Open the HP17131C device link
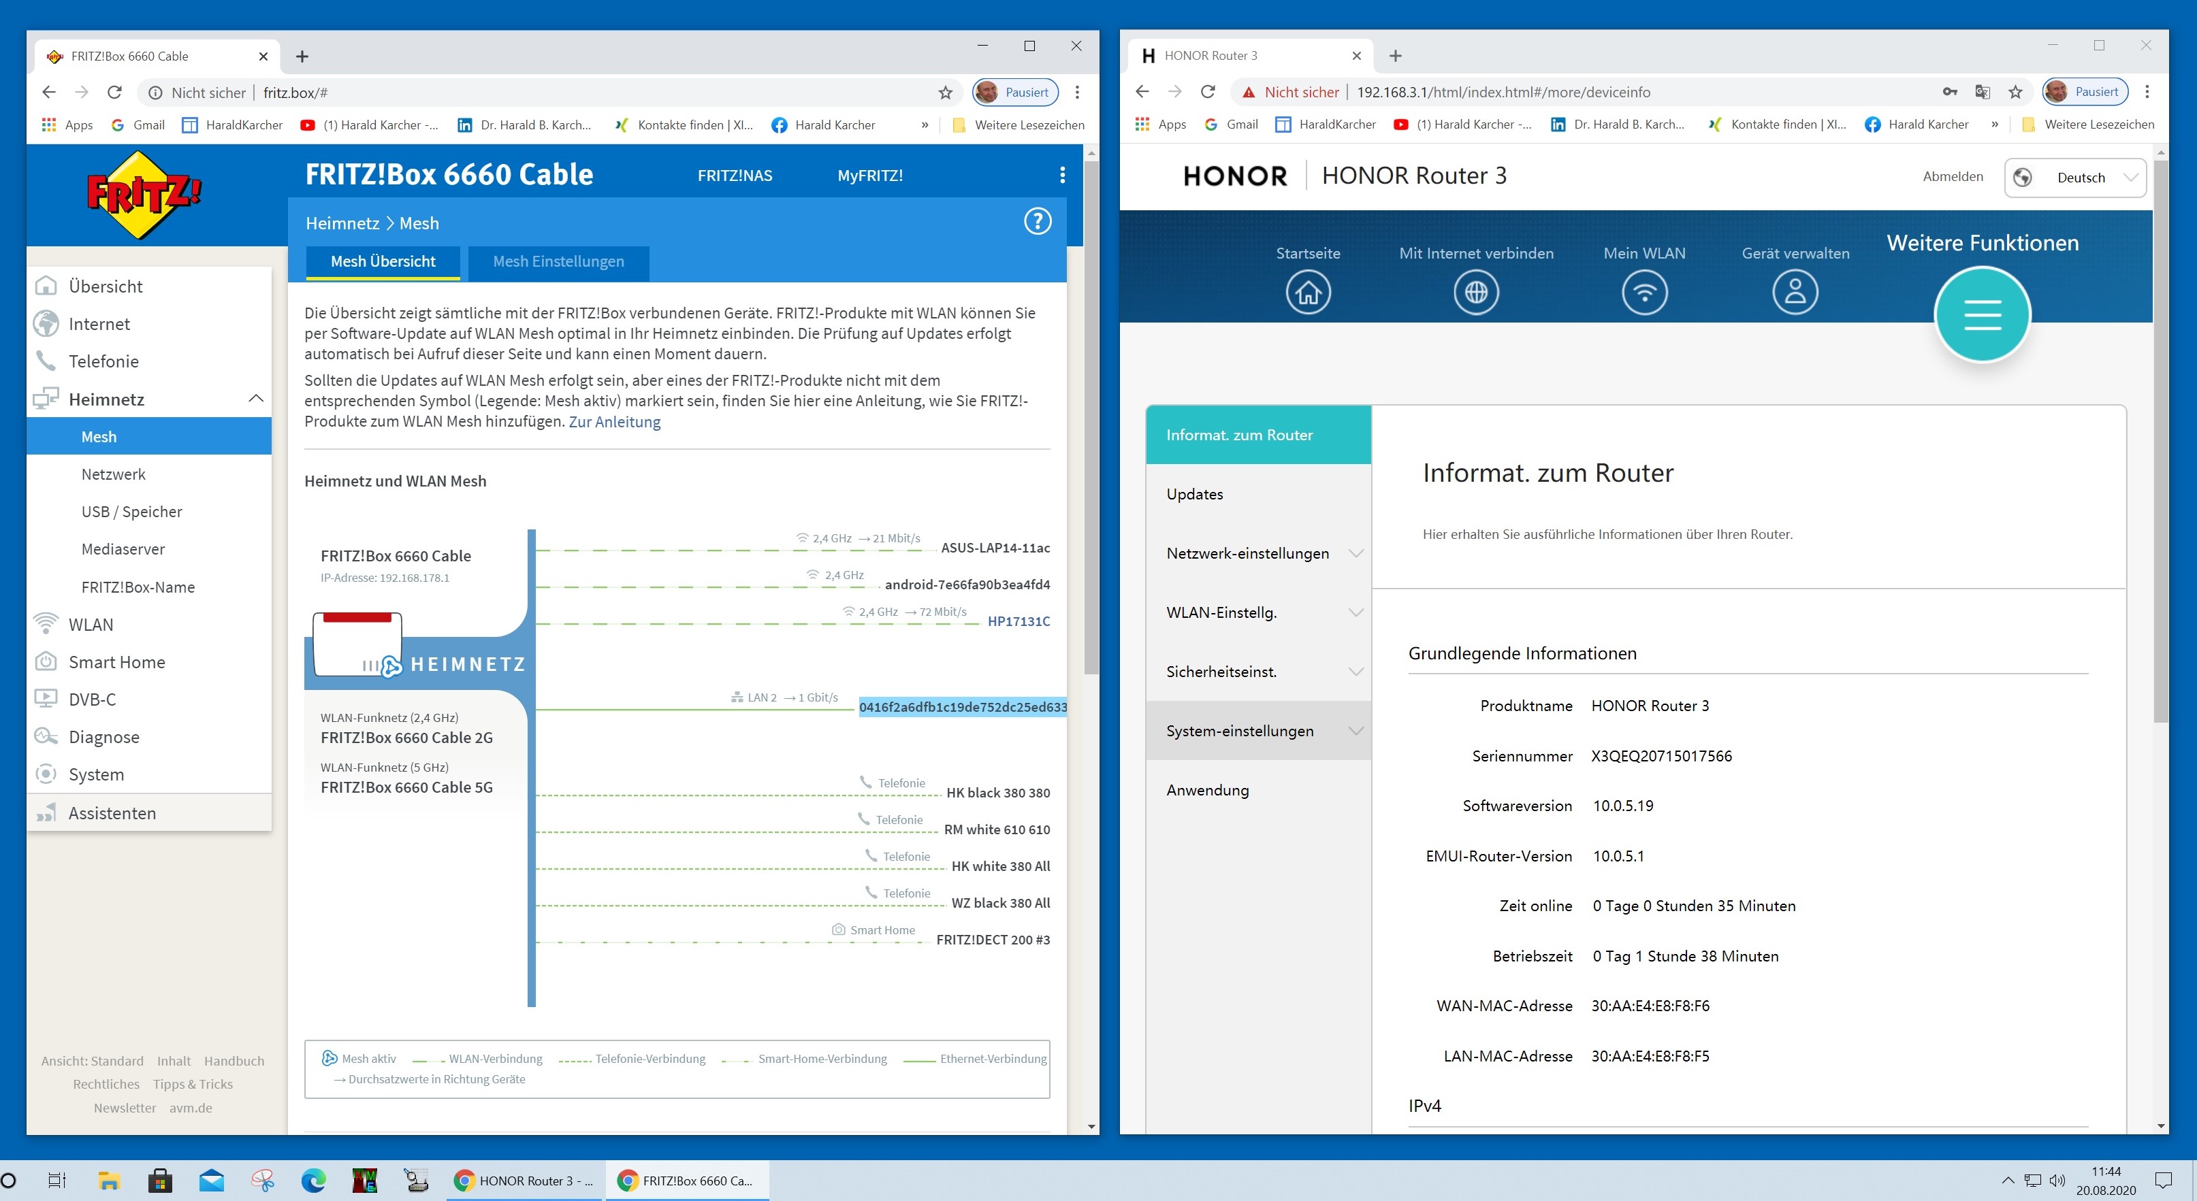 (x=1019, y=621)
